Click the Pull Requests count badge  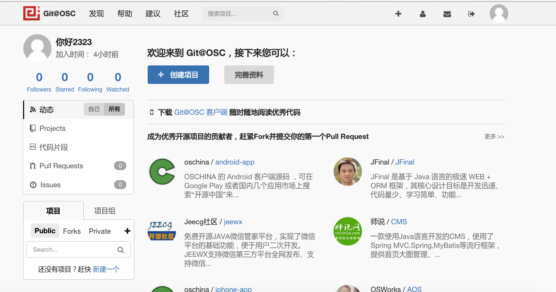click(x=120, y=165)
